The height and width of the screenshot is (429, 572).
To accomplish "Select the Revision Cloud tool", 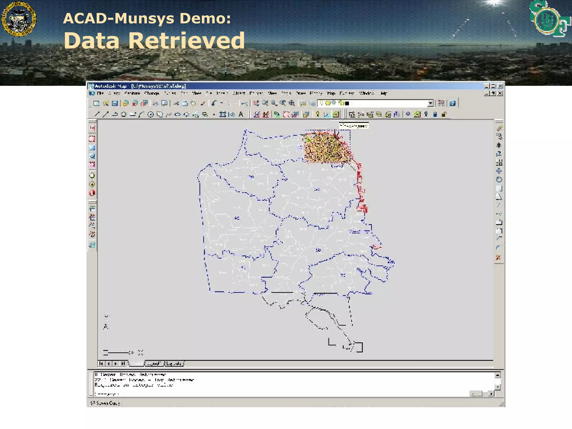I will point(160,114).
